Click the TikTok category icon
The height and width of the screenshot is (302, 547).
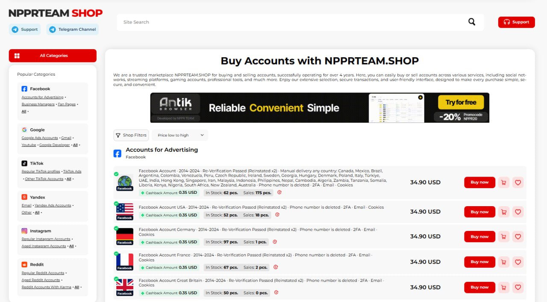tap(25, 163)
